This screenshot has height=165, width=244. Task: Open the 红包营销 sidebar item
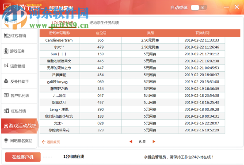pyautogui.click(x=19, y=36)
